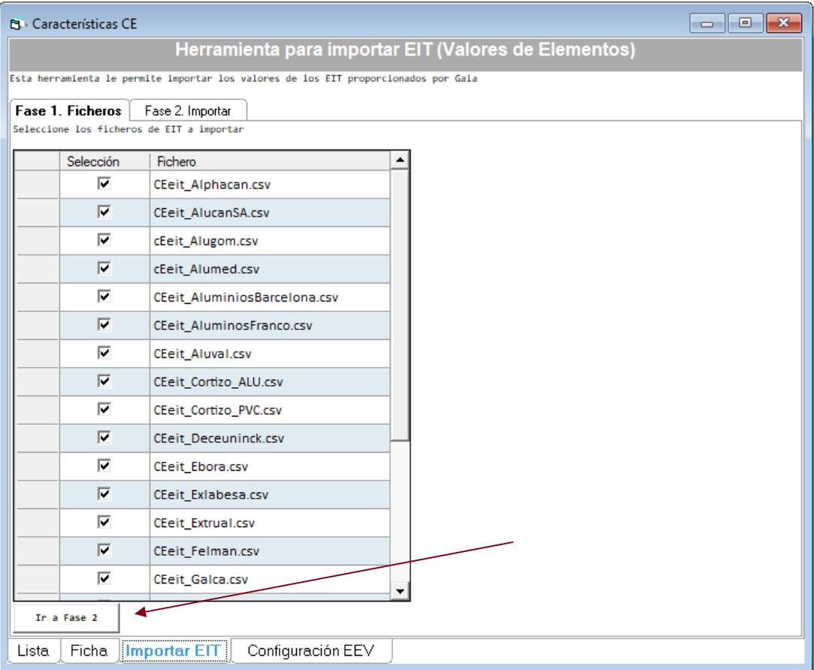Click the cEeit_Alugom.csv file name
The width and height of the screenshot is (814, 670).
[269, 241]
